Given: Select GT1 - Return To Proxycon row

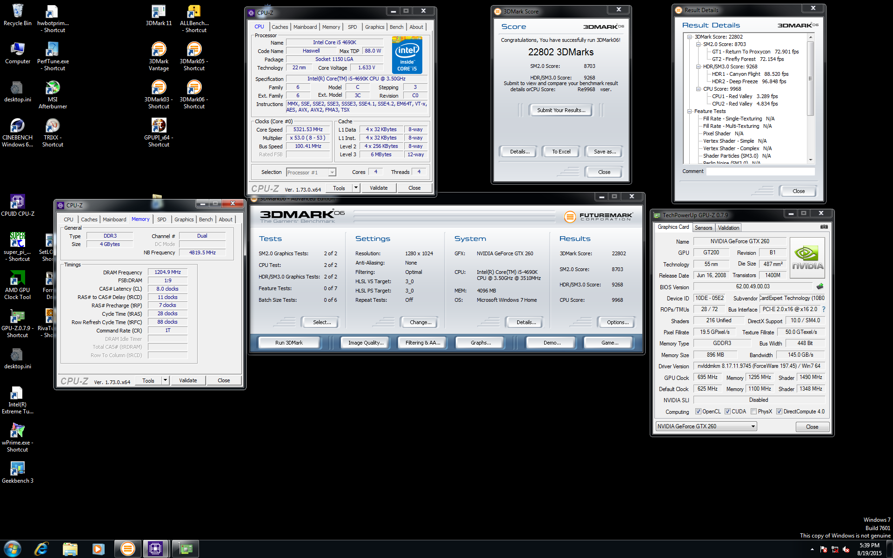Looking at the screenshot, I should click(755, 52).
